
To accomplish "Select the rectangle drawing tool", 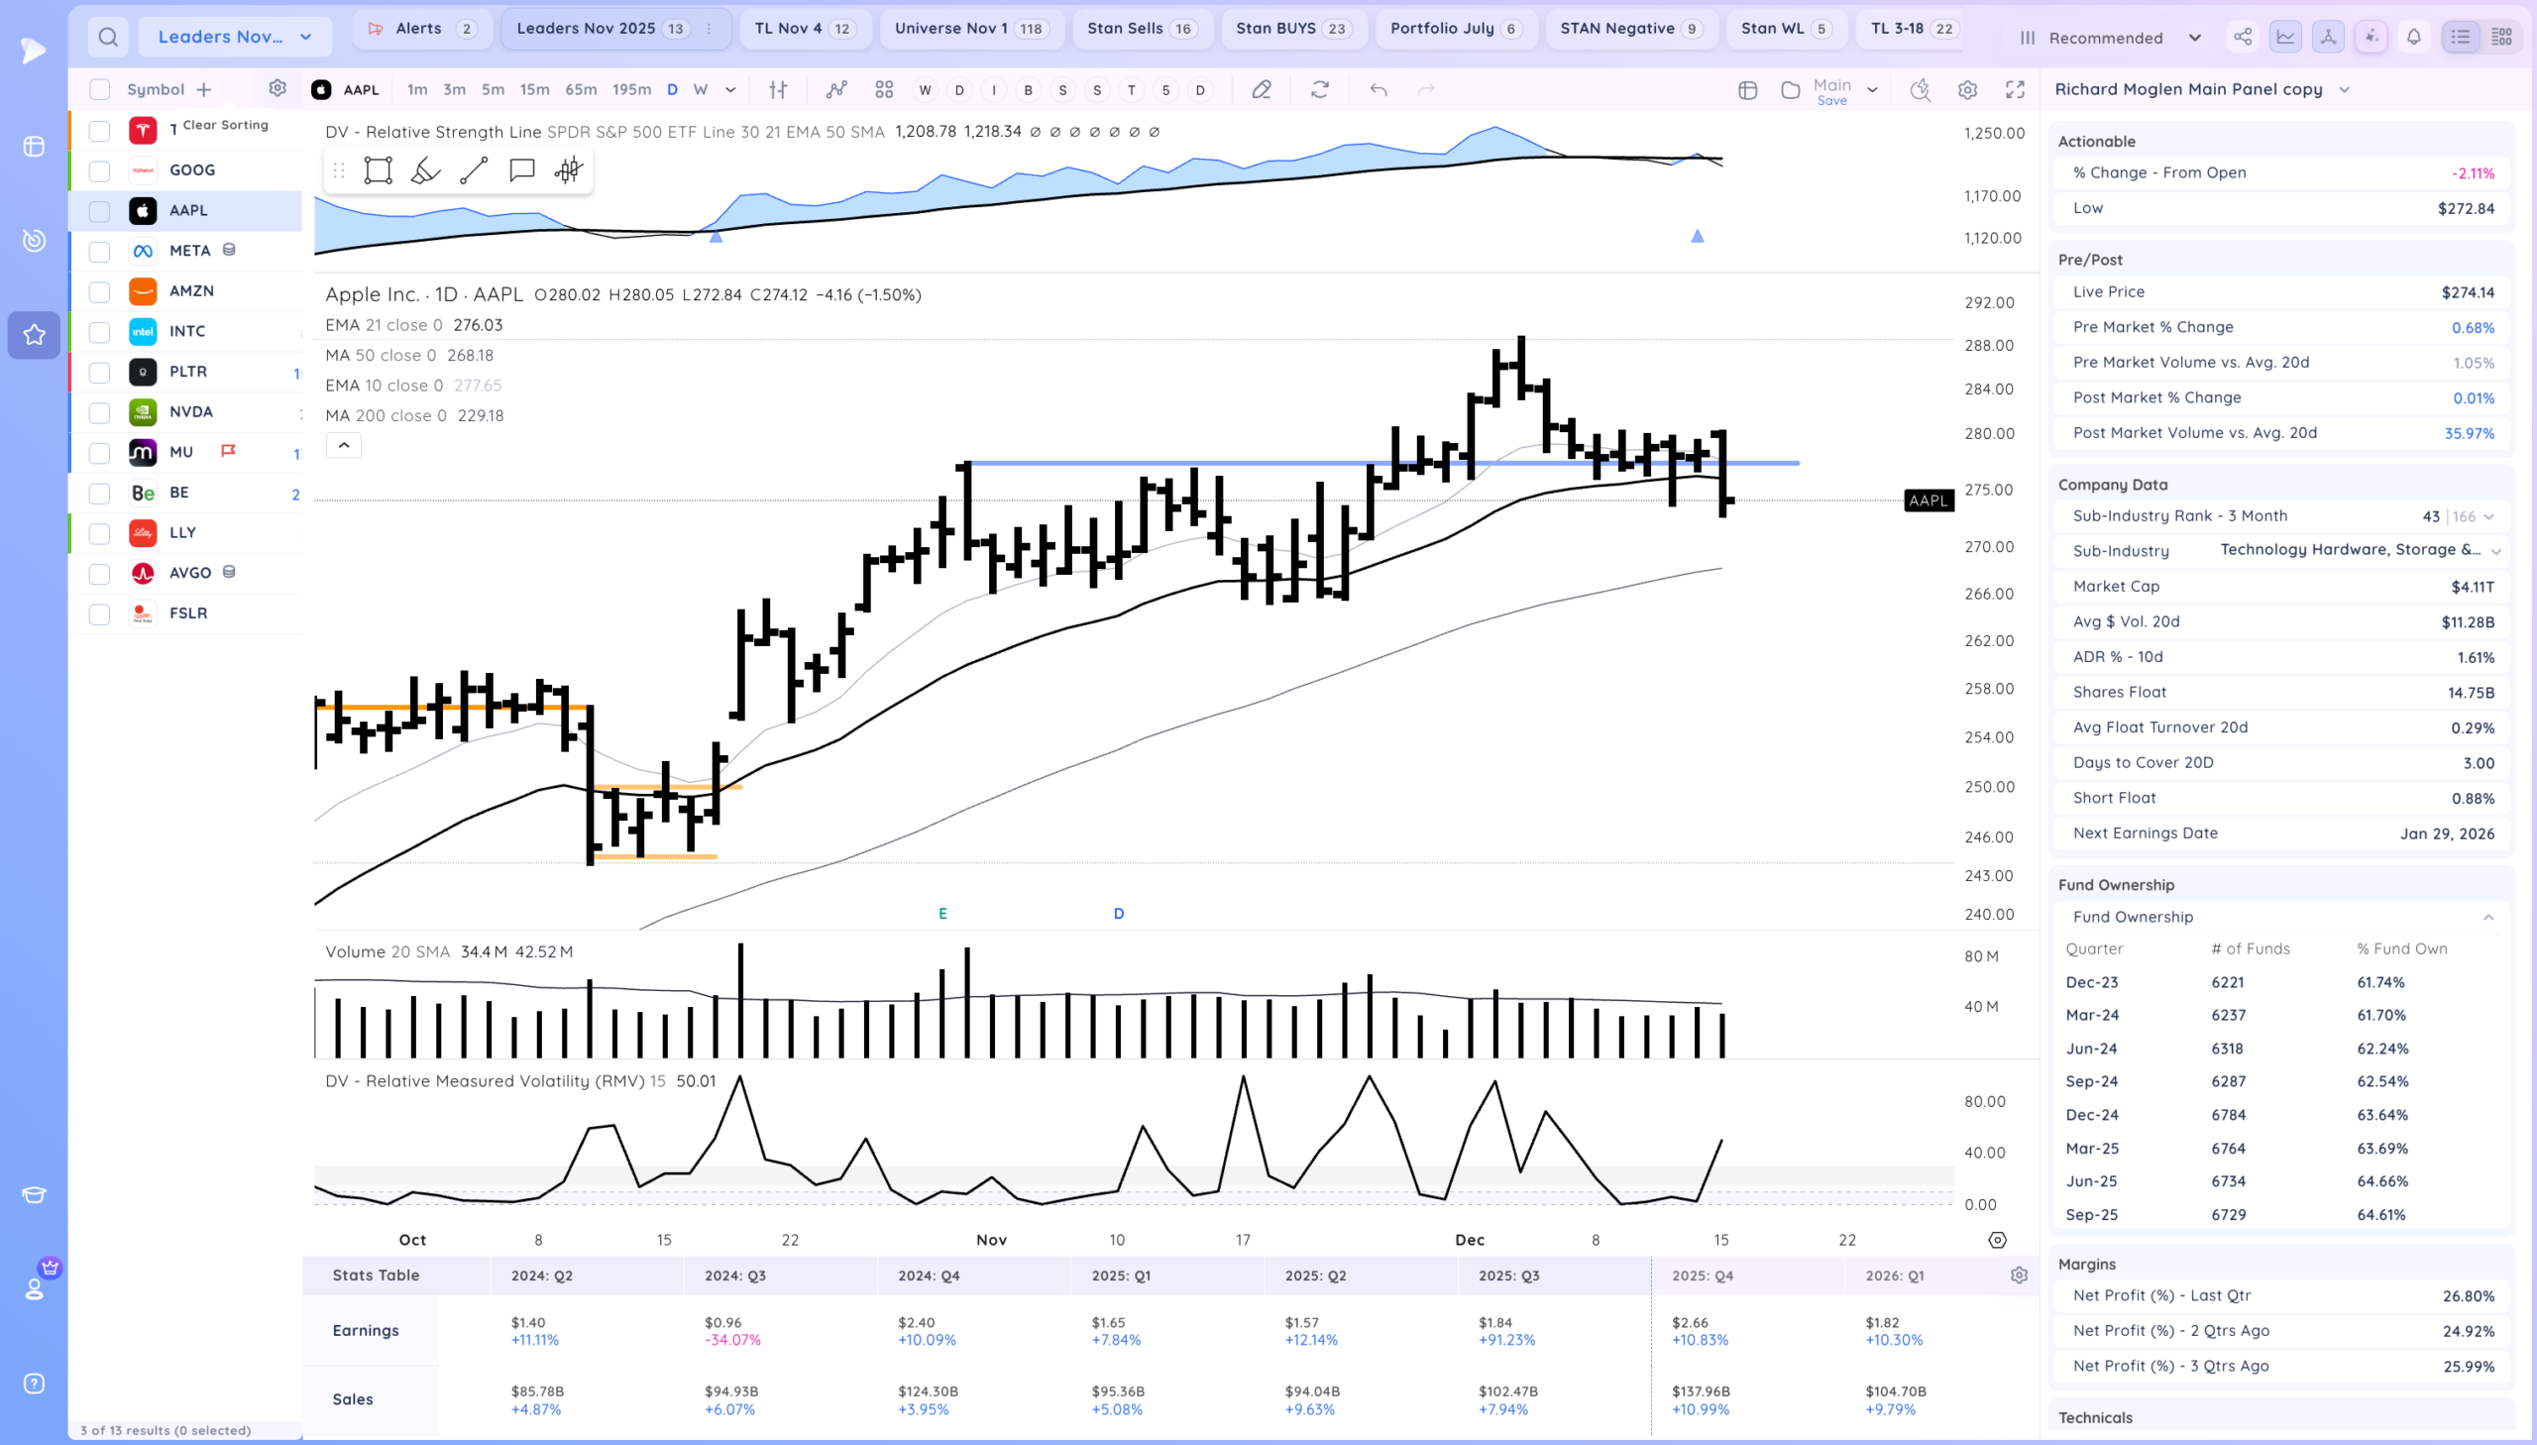I will pos(378,170).
